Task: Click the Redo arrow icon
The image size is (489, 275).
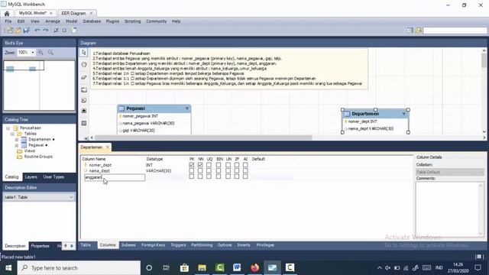Action: coord(46,31)
